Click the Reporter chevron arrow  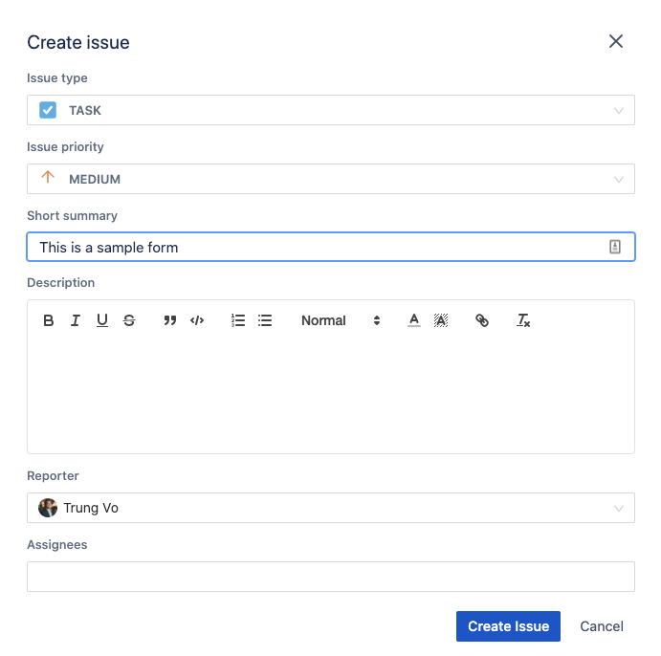tap(618, 509)
